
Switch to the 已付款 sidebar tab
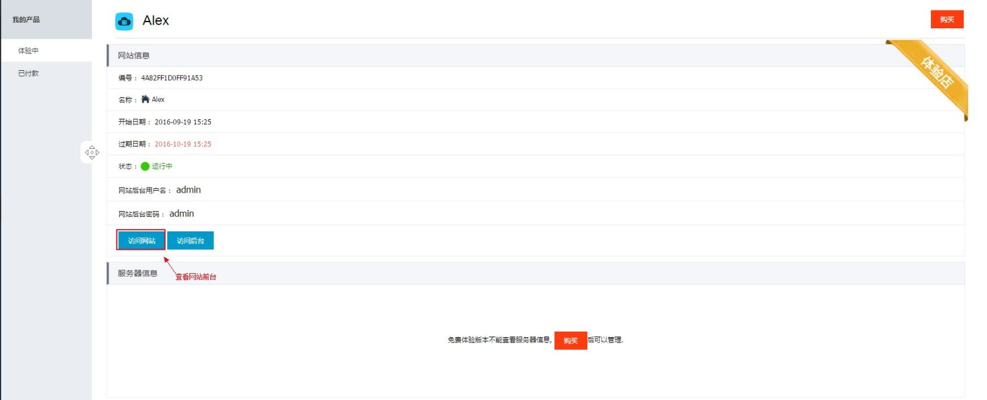point(28,73)
